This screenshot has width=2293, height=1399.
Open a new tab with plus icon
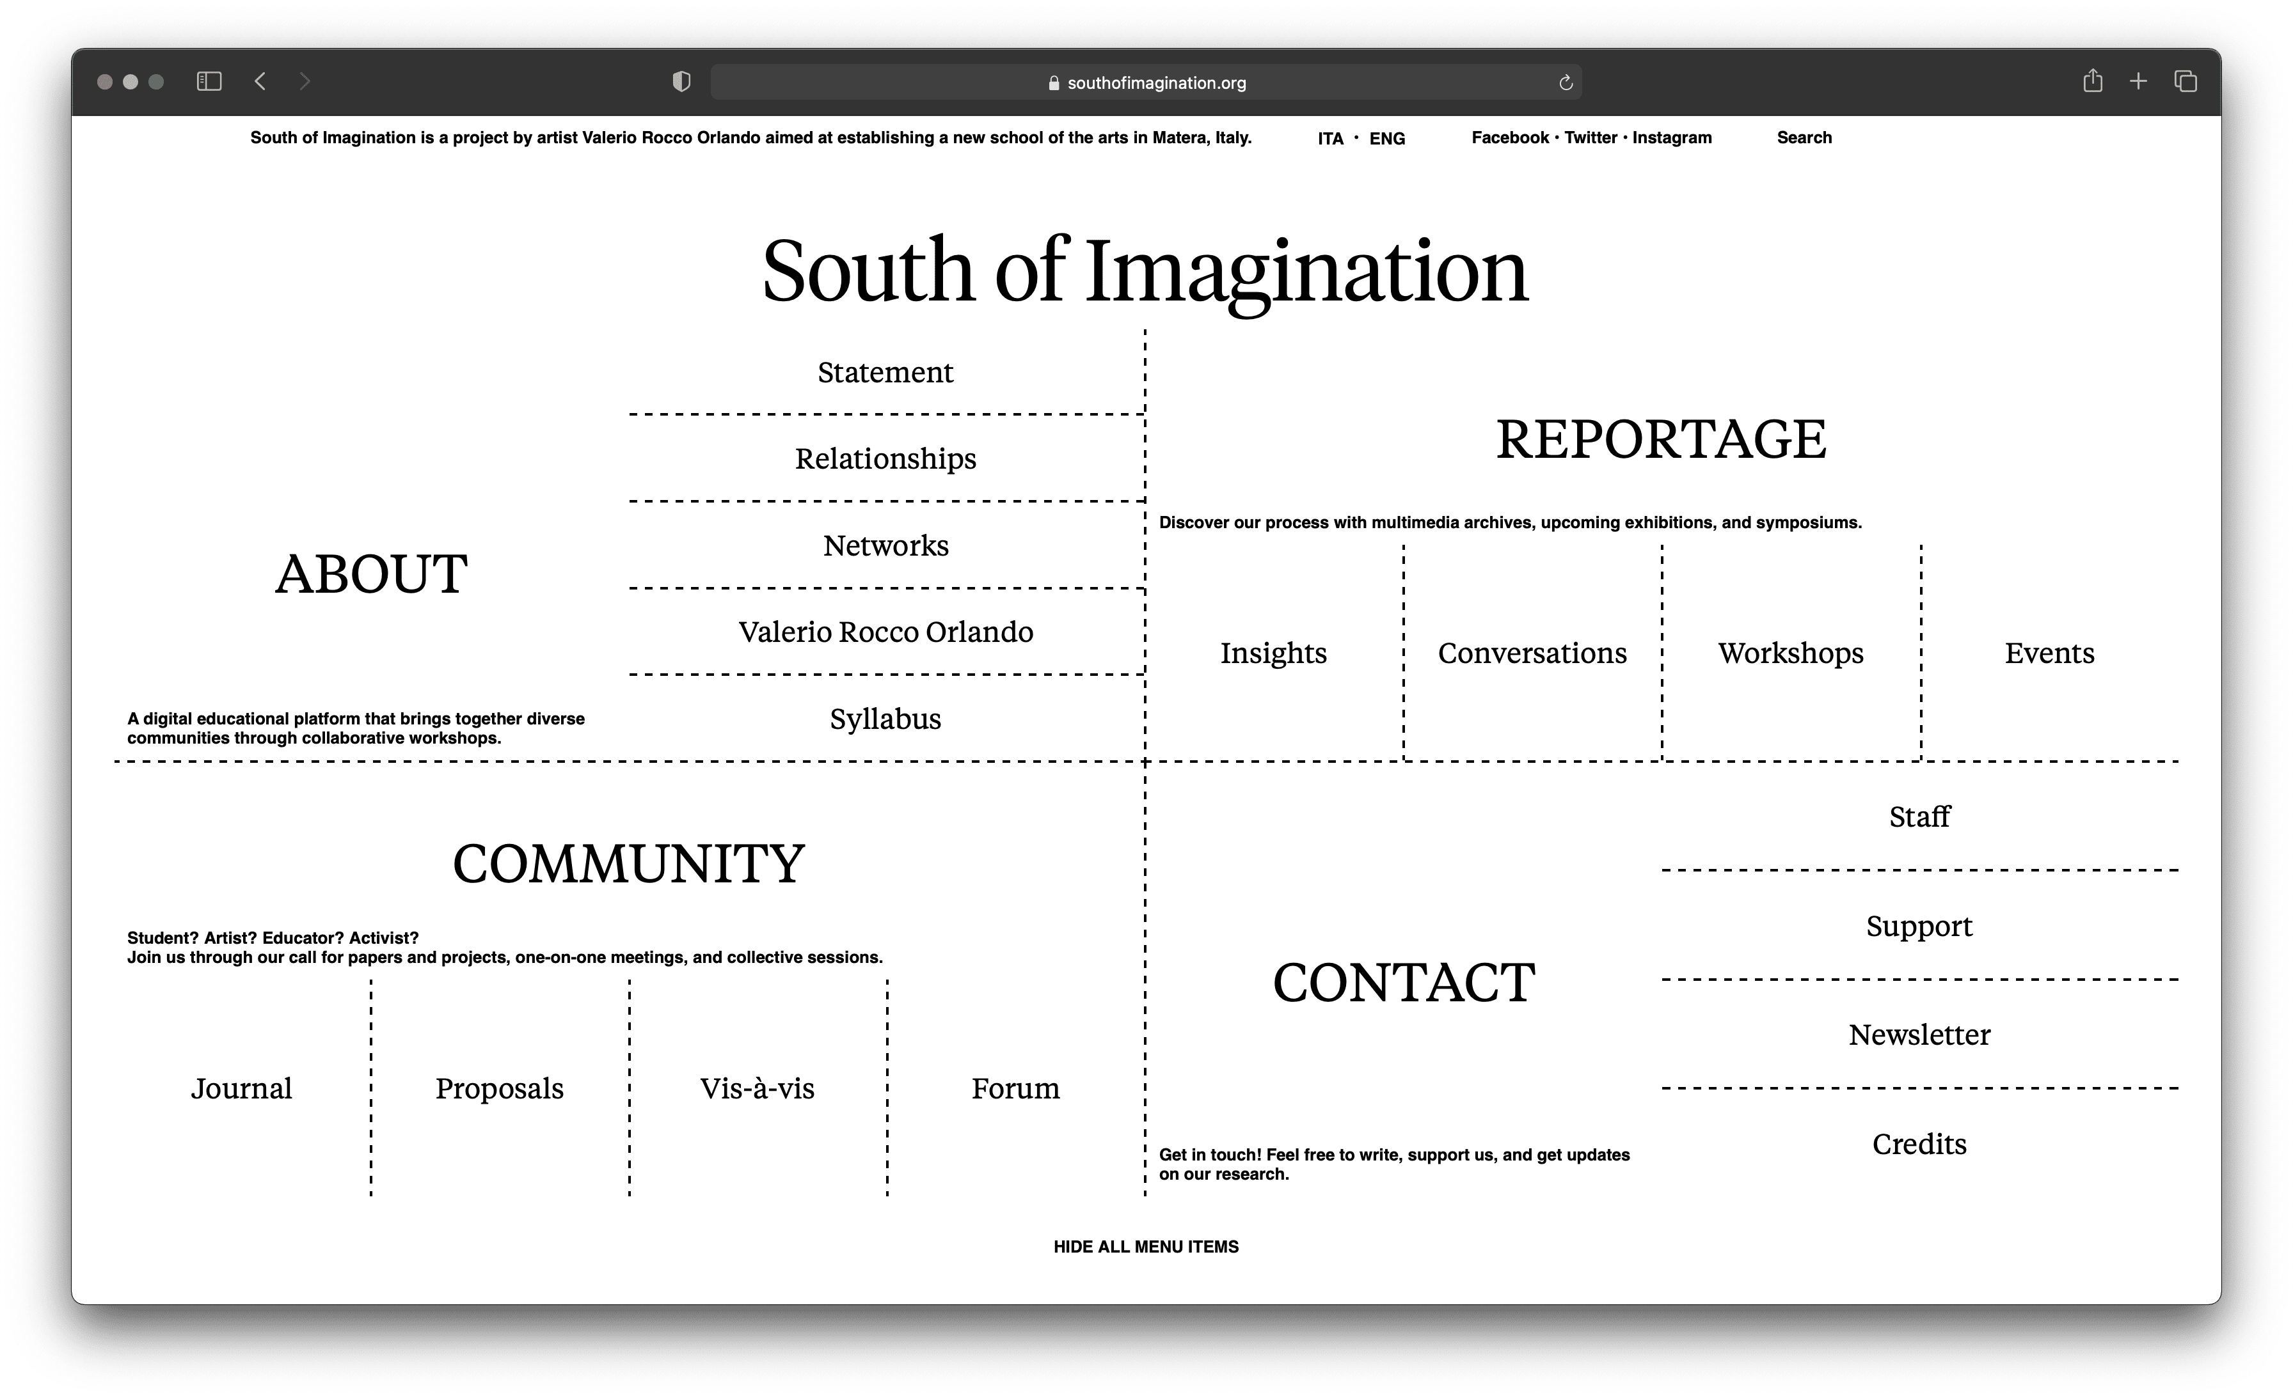coord(2139,82)
